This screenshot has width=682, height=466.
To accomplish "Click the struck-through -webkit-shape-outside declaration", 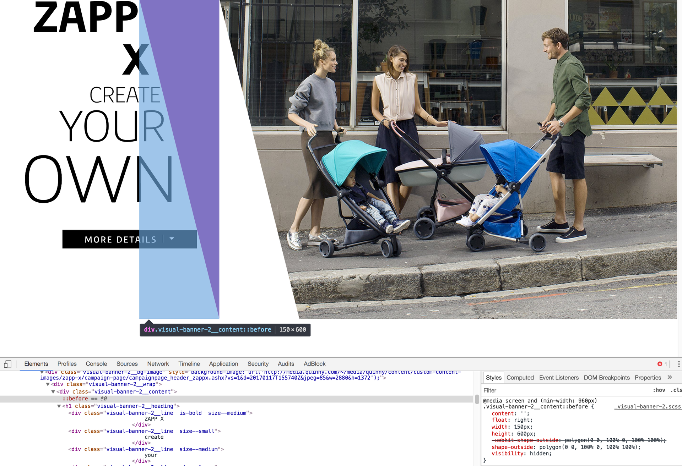I will (579, 440).
